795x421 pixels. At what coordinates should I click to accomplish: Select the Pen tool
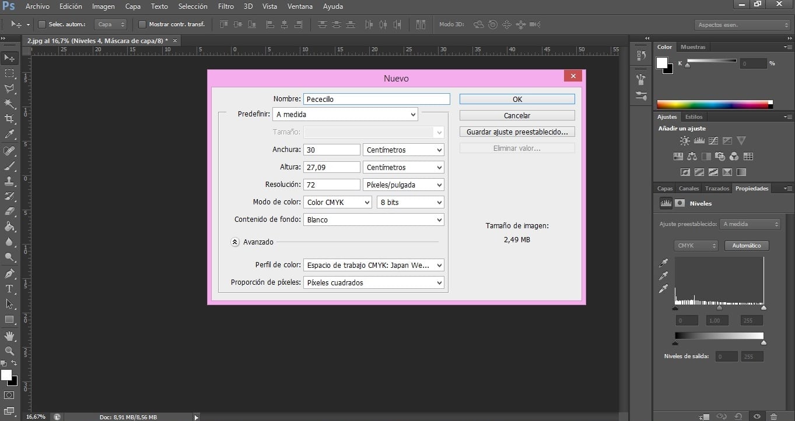[9, 274]
